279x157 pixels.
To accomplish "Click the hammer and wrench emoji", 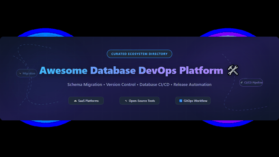I will (233, 70).
